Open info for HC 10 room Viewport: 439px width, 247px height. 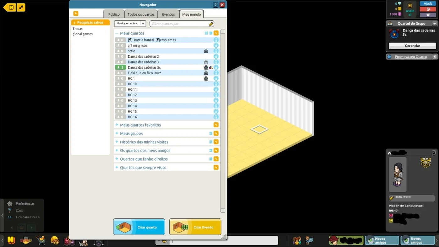click(x=216, y=84)
